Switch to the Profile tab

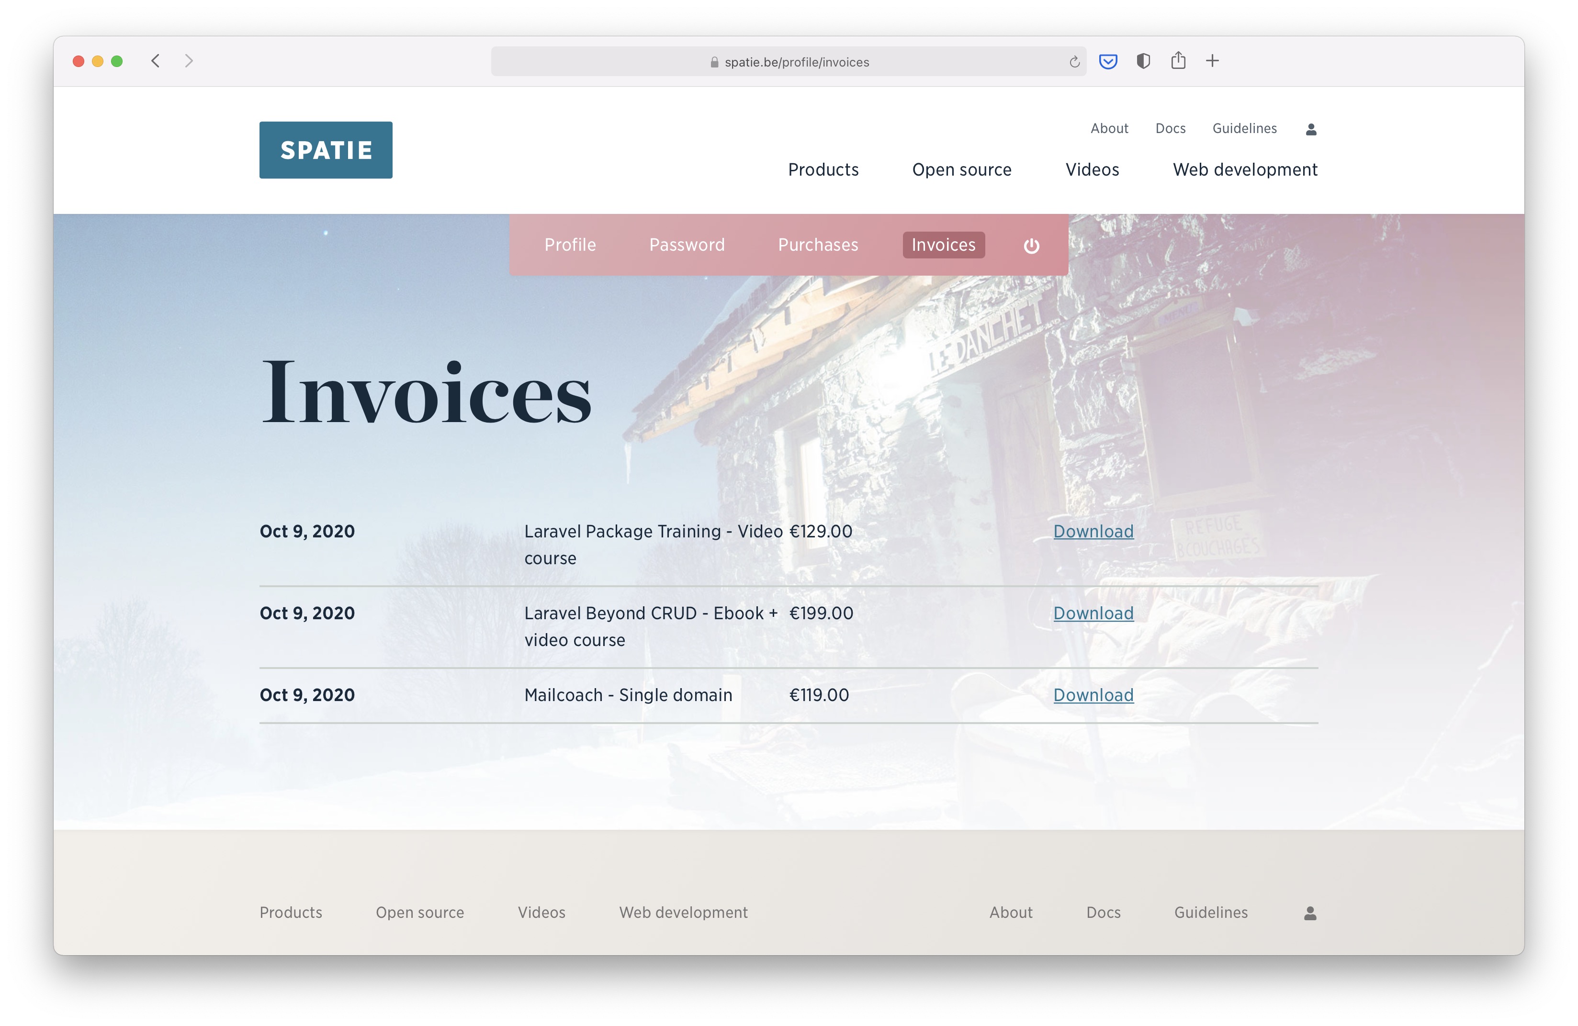pyautogui.click(x=570, y=245)
